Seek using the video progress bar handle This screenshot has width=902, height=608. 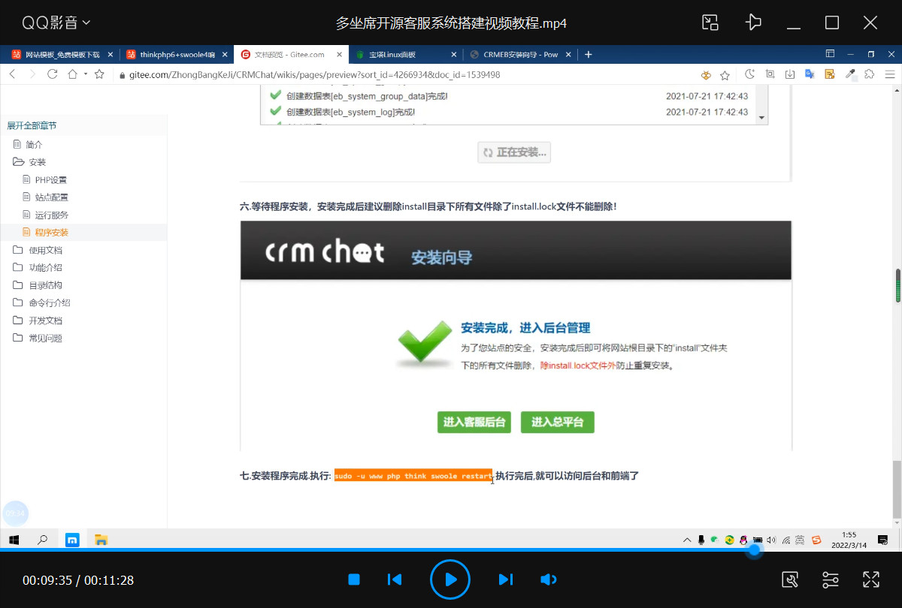coord(754,550)
